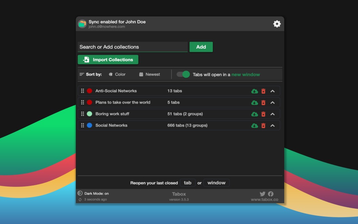Screen dimensions: 358x224
Task: Click the Tabox folder logo icon
Action: point(82,24)
